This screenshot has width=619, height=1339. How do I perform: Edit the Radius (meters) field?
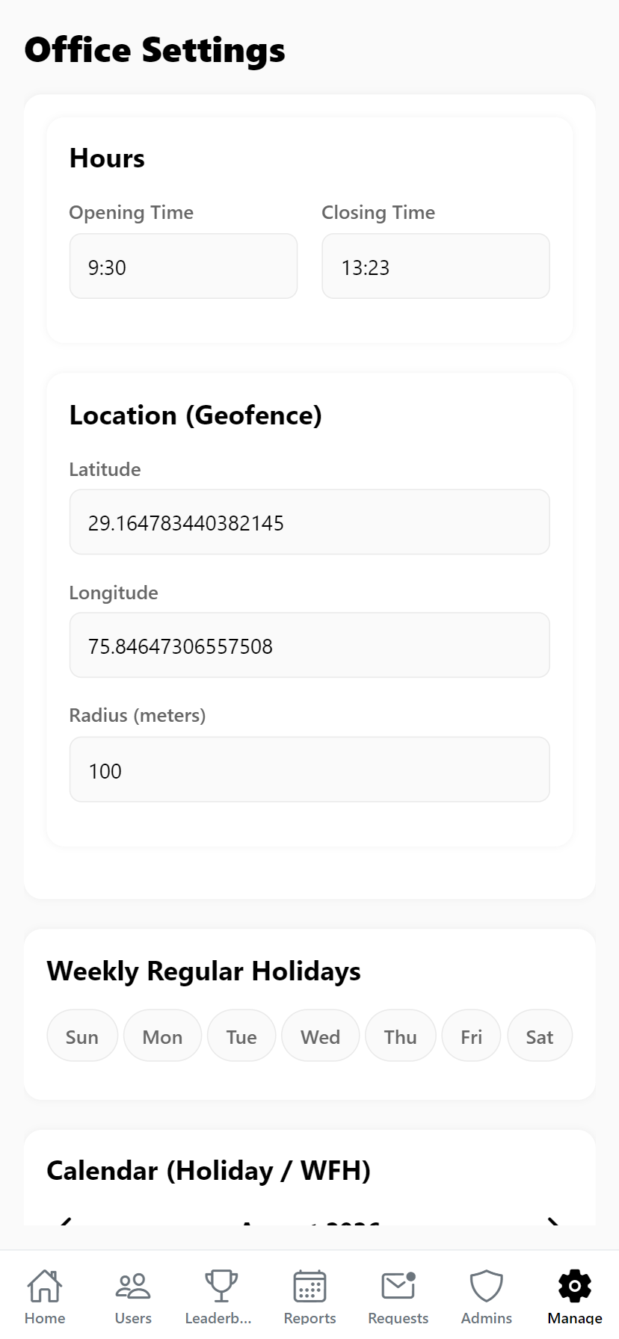coord(309,770)
